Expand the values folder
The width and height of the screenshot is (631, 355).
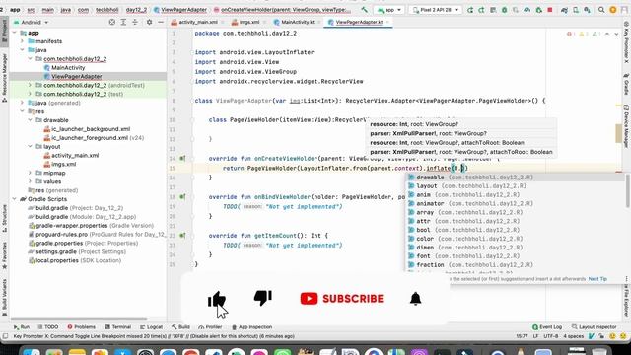(x=30, y=181)
